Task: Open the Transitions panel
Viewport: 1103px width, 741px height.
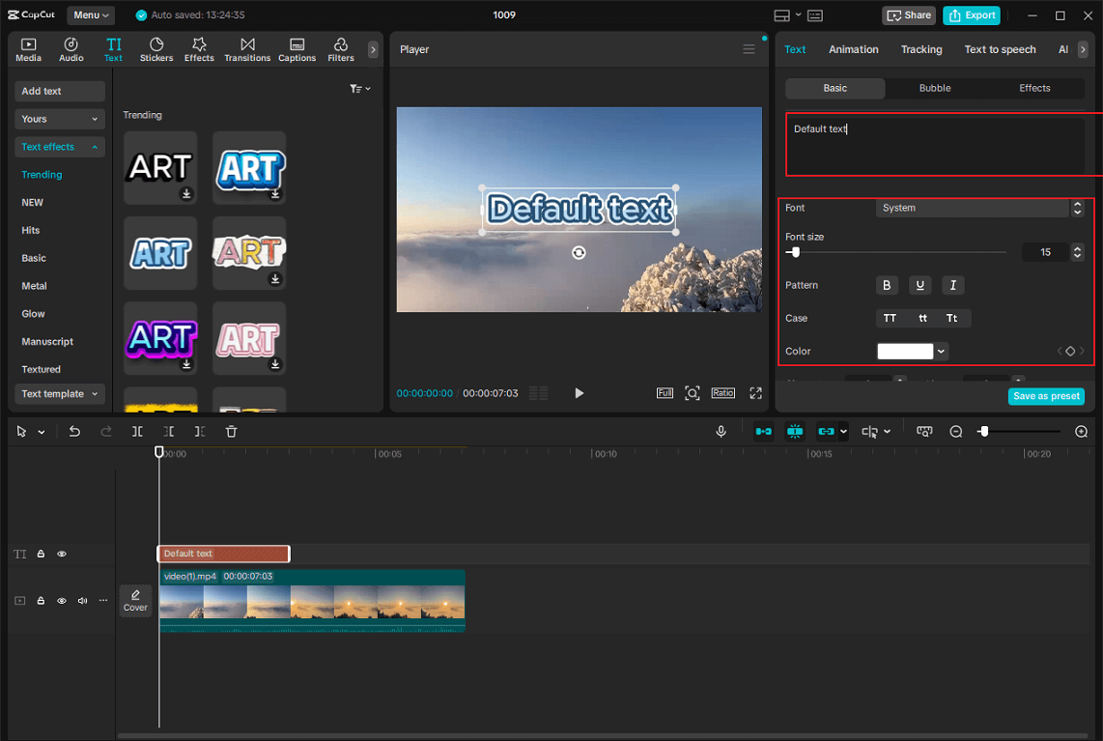Action: (x=247, y=49)
